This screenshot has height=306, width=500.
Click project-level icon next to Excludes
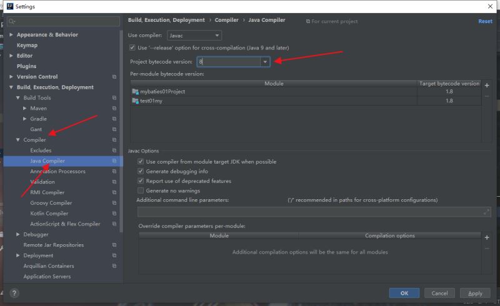coord(114,151)
